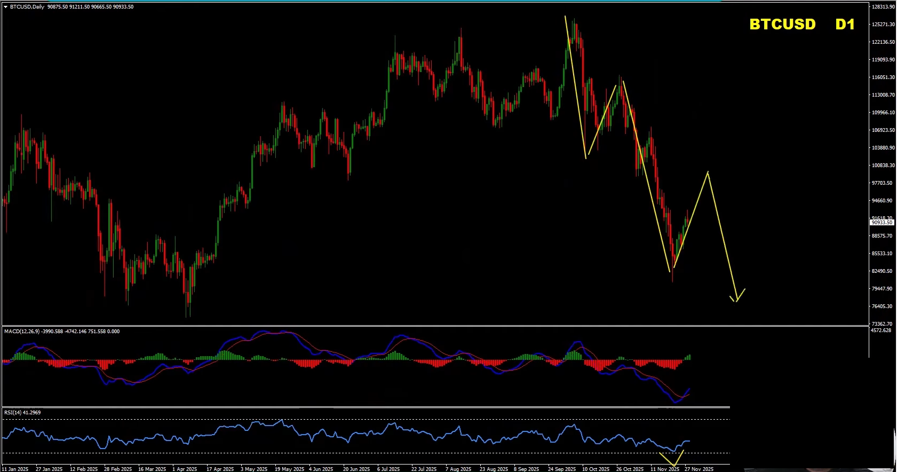Click the yellow projected arrowhead tip
The image size is (897, 472).
tap(736, 301)
